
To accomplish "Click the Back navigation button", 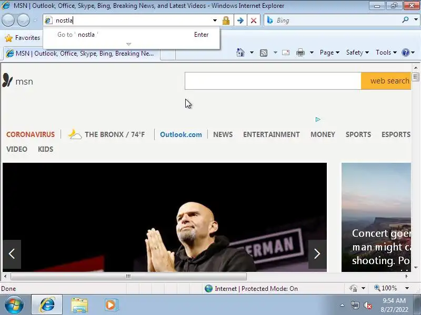I will tap(8, 20).
